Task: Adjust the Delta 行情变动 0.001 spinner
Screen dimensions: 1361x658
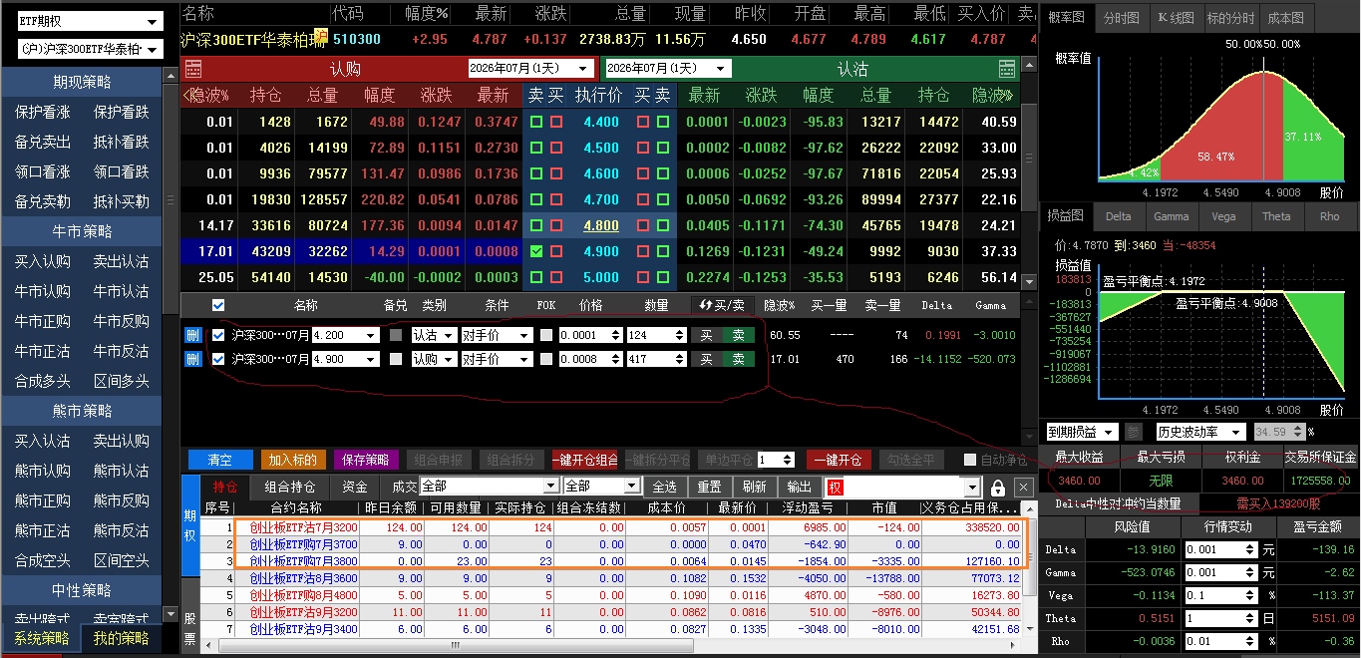Action: click(1250, 549)
